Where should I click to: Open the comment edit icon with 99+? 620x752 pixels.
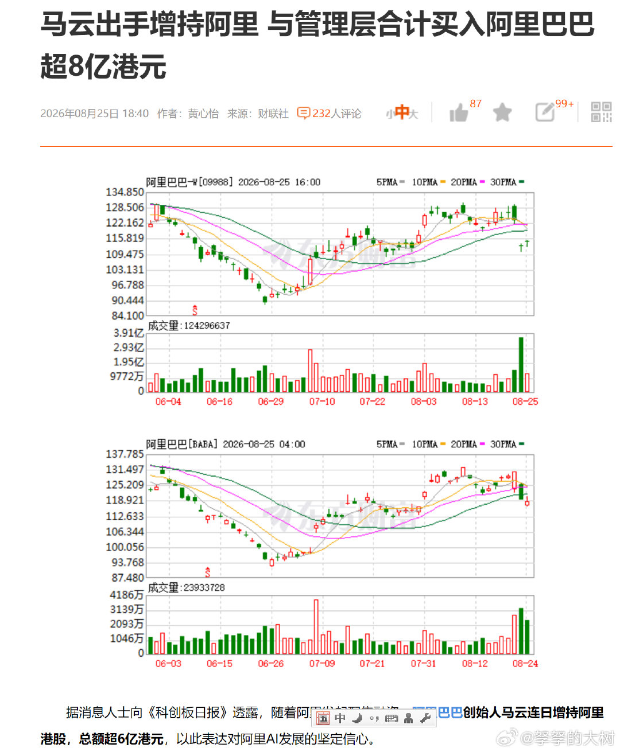[x=545, y=112]
